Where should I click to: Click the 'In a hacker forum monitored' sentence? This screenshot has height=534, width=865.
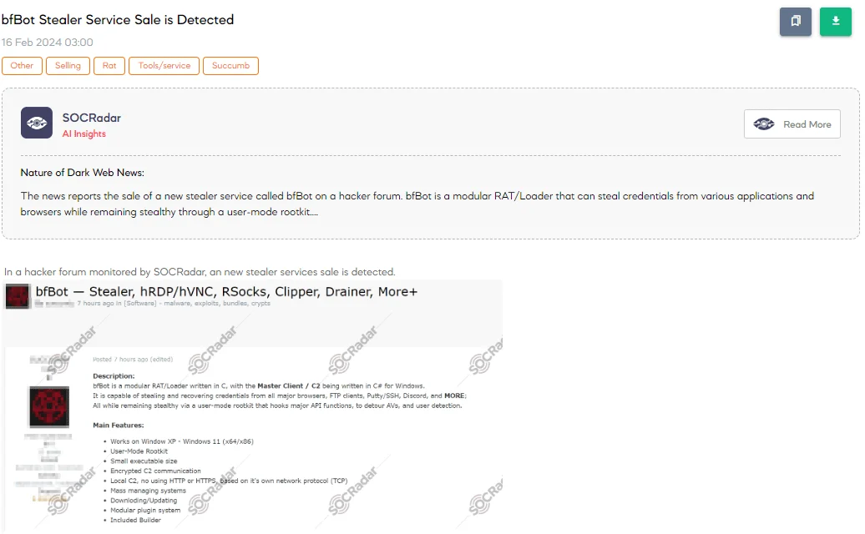point(200,272)
